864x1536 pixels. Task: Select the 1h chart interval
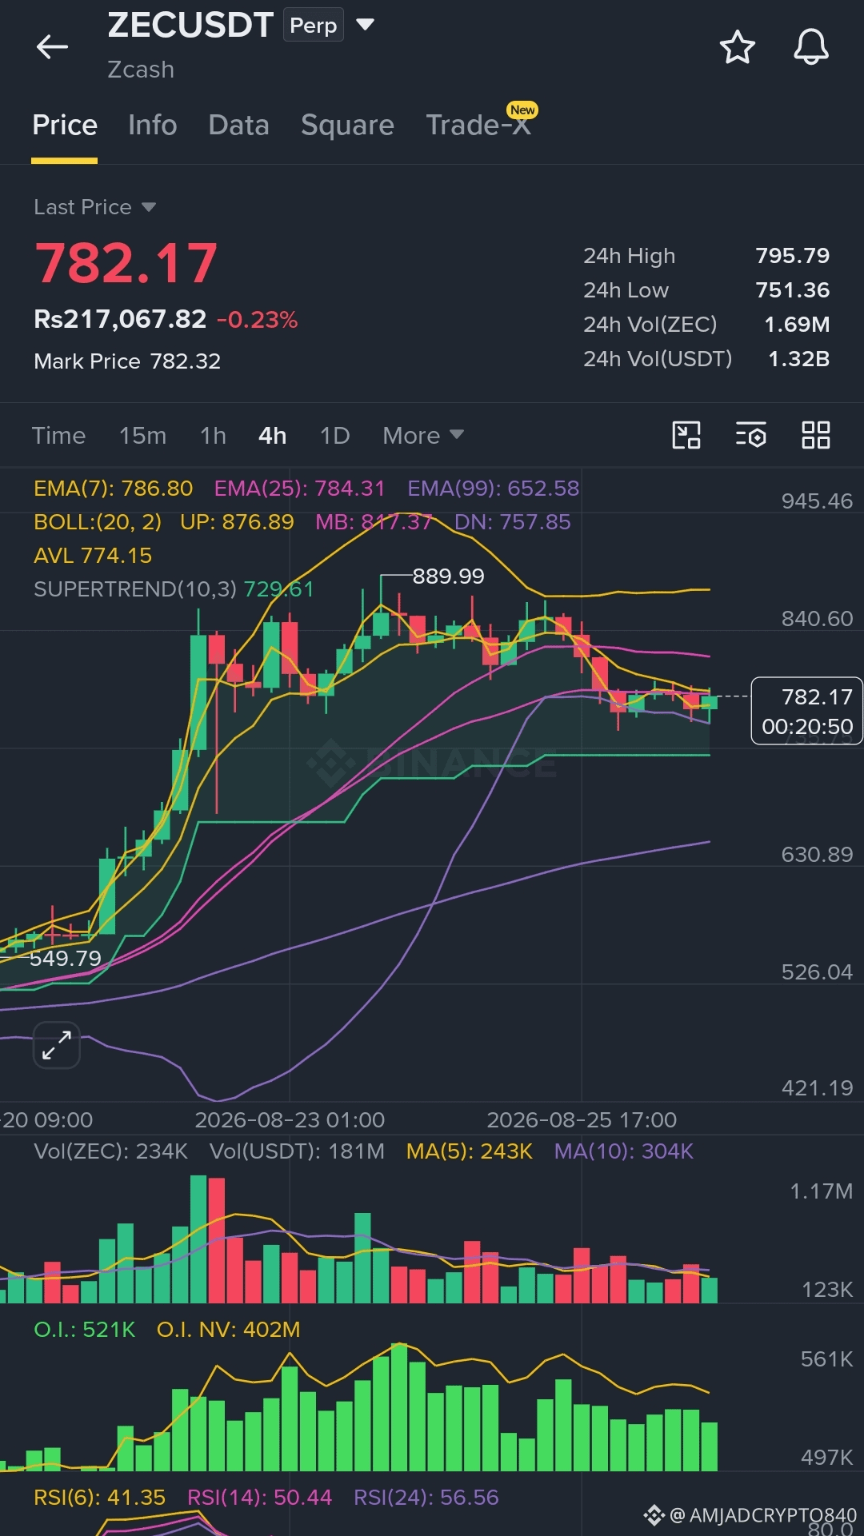(213, 436)
